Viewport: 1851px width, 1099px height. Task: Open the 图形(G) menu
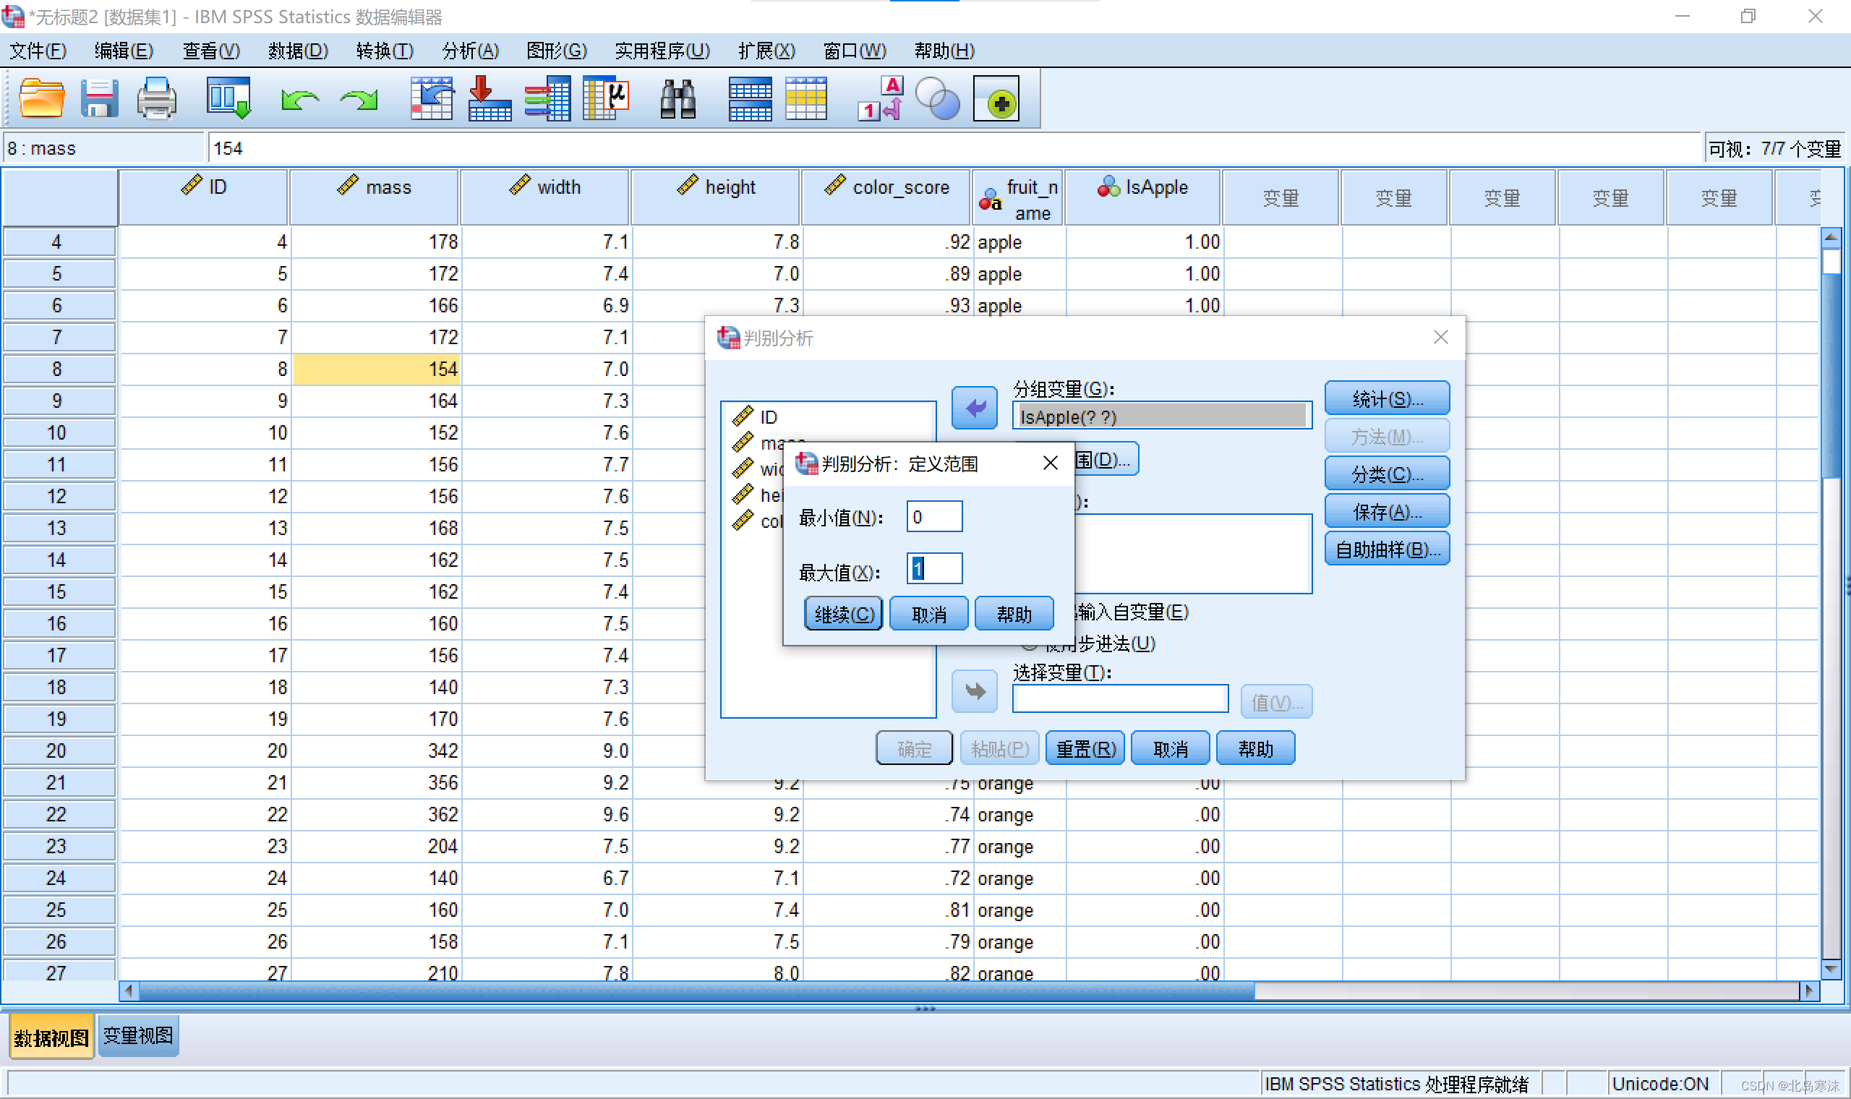(557, 51)
